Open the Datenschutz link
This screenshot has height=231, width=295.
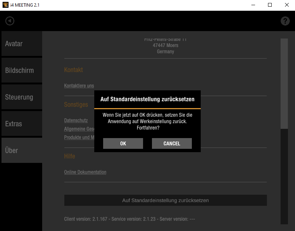point(76,120)
